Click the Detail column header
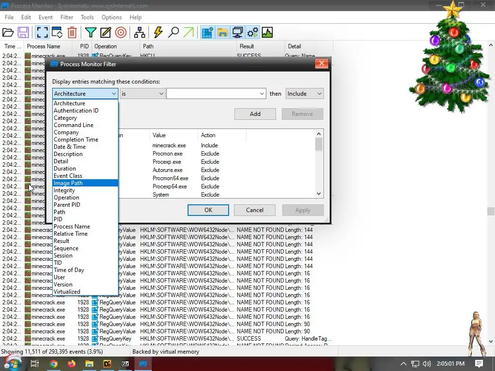 309,46
